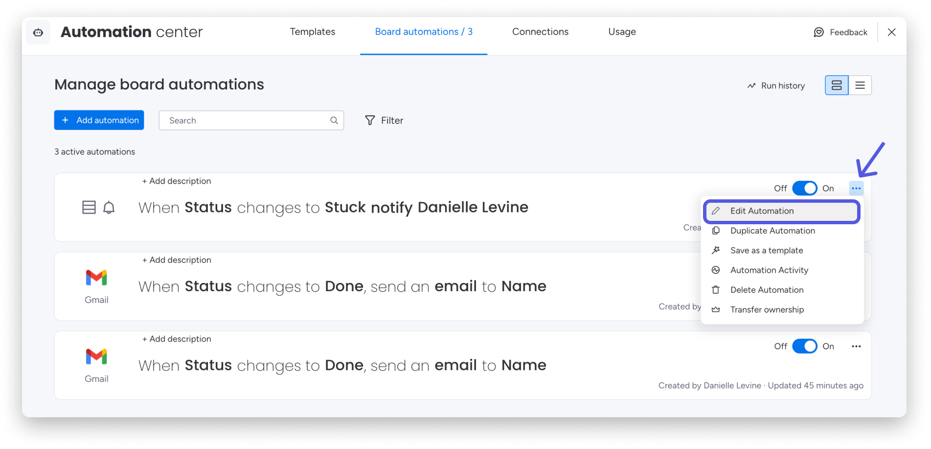Close the Automation center dialog

tap(891, 32)
